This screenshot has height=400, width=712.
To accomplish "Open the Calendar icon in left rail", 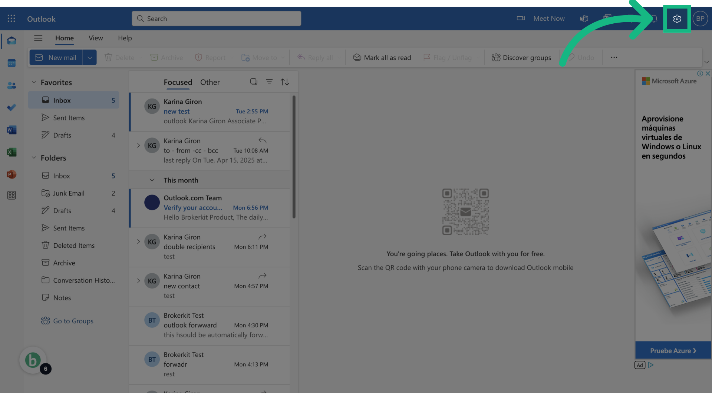I will [x=11, y=63].
